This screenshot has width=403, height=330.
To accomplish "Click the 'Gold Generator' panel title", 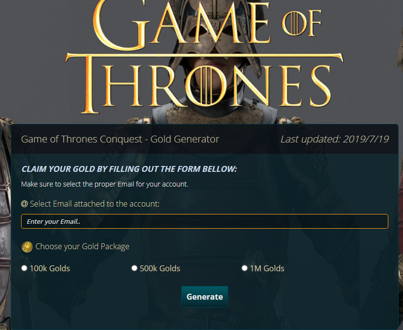I will 120,139.
